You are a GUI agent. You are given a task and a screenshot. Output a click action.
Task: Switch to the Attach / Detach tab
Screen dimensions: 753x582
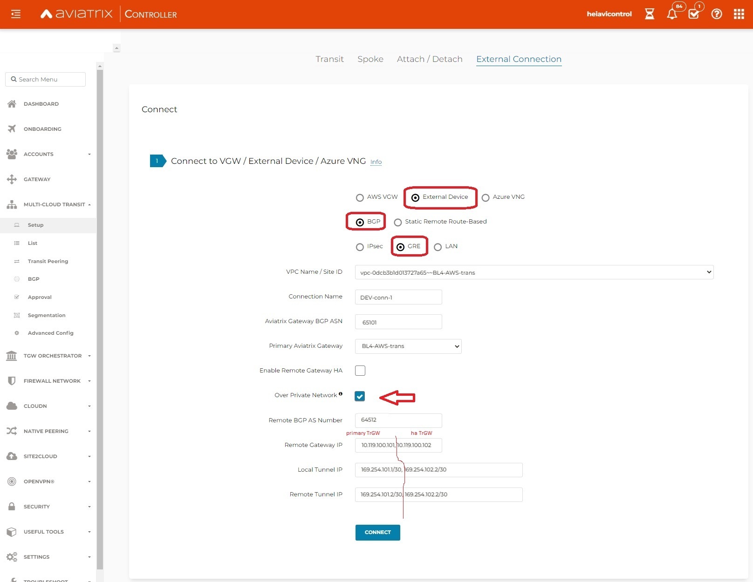point(430,59)
